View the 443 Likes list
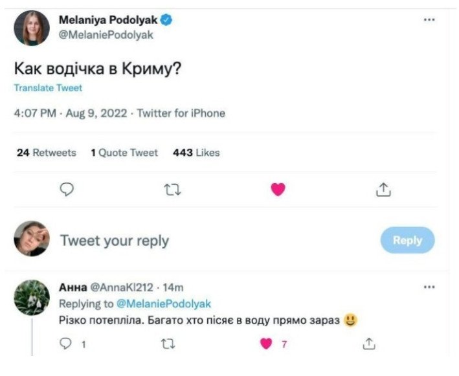The image size is (459, 376). [196, 153]
